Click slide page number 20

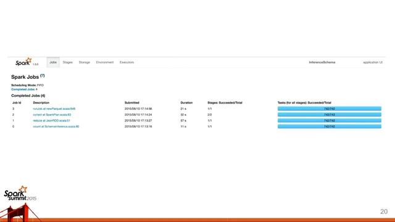point(384,212)
